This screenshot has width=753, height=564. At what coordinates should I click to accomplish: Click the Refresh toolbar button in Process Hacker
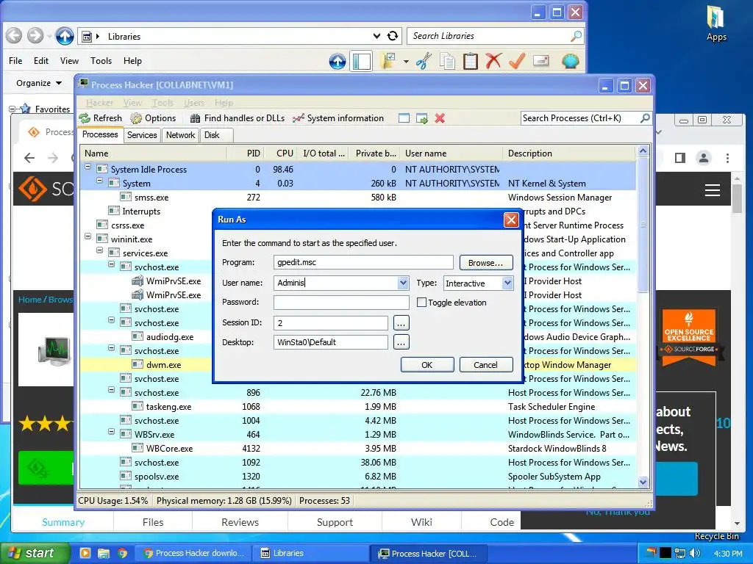tap(100, 118)
